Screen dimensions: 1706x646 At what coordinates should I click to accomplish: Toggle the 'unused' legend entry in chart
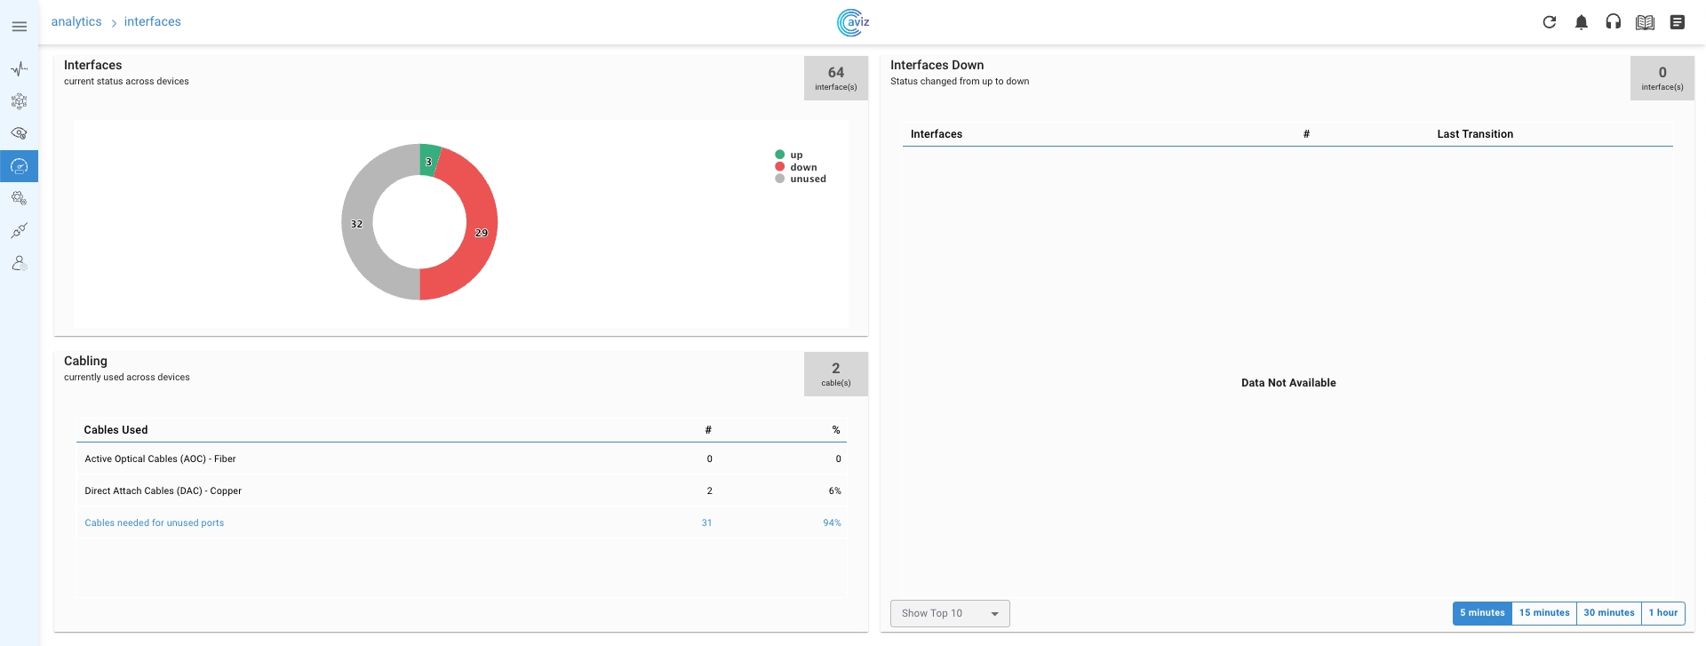807,179
